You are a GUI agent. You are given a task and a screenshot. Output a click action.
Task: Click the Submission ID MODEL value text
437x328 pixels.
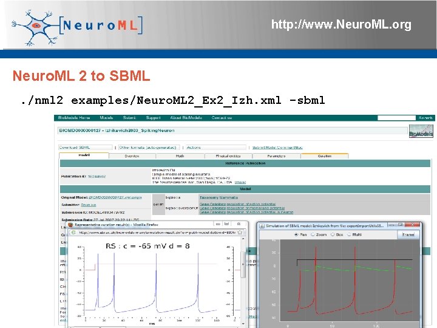pyautogui.click(x=106, y=213)
